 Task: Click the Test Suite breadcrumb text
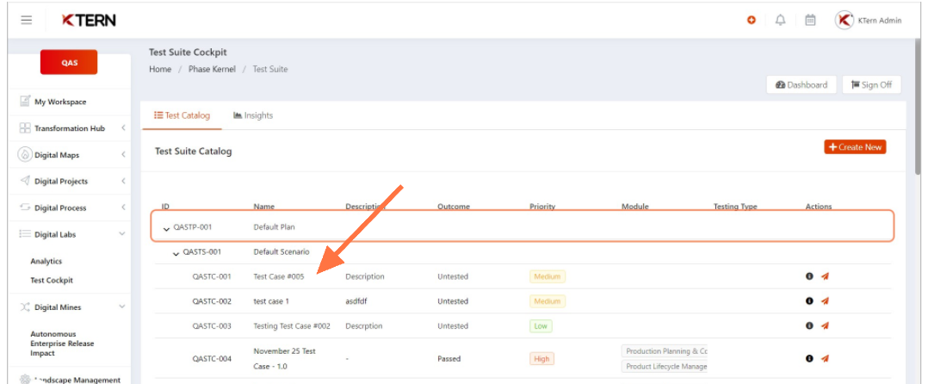tap(270, 69)
